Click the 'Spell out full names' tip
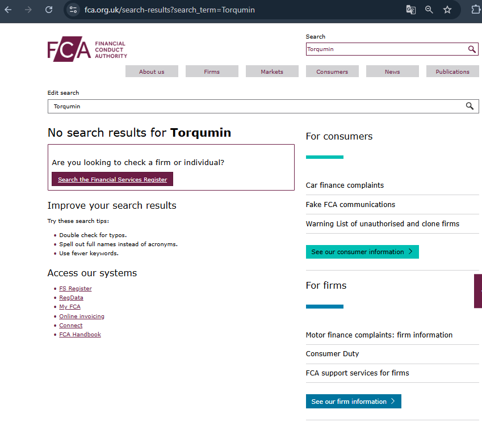This screenshot has height=422, width=482. [118, 244]
